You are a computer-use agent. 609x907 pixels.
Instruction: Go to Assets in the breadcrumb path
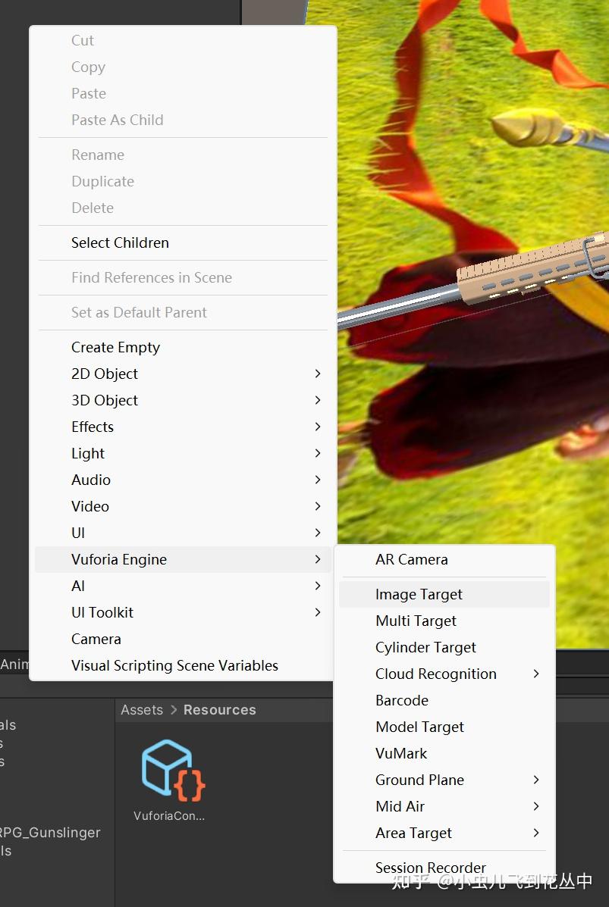(x=142, y=710)
